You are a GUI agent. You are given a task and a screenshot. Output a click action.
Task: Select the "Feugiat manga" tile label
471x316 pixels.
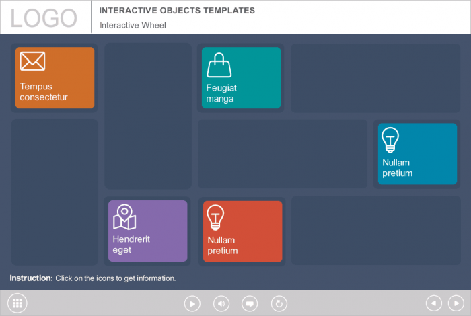pyautogui.click(x=221, y=93)
